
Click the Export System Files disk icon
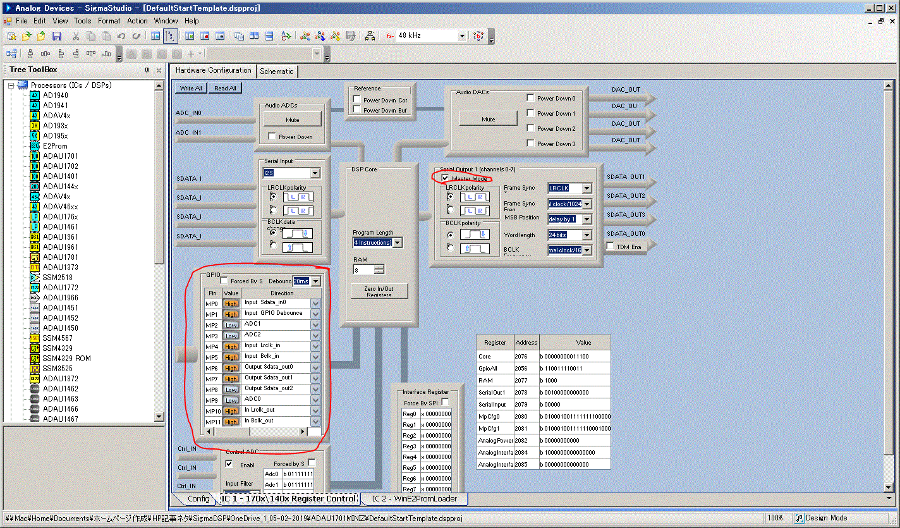[x=350, y=36]
